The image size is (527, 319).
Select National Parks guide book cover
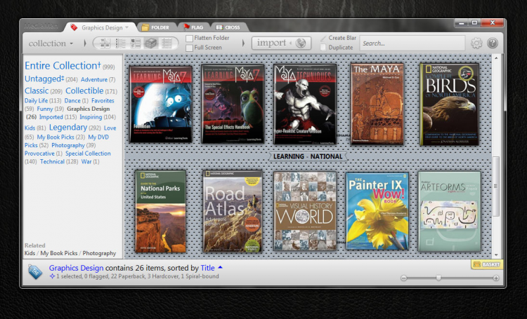[161, 211]
